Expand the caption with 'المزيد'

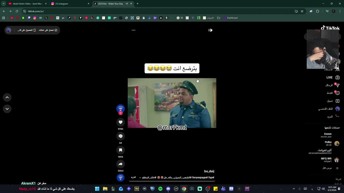point(133,177)
